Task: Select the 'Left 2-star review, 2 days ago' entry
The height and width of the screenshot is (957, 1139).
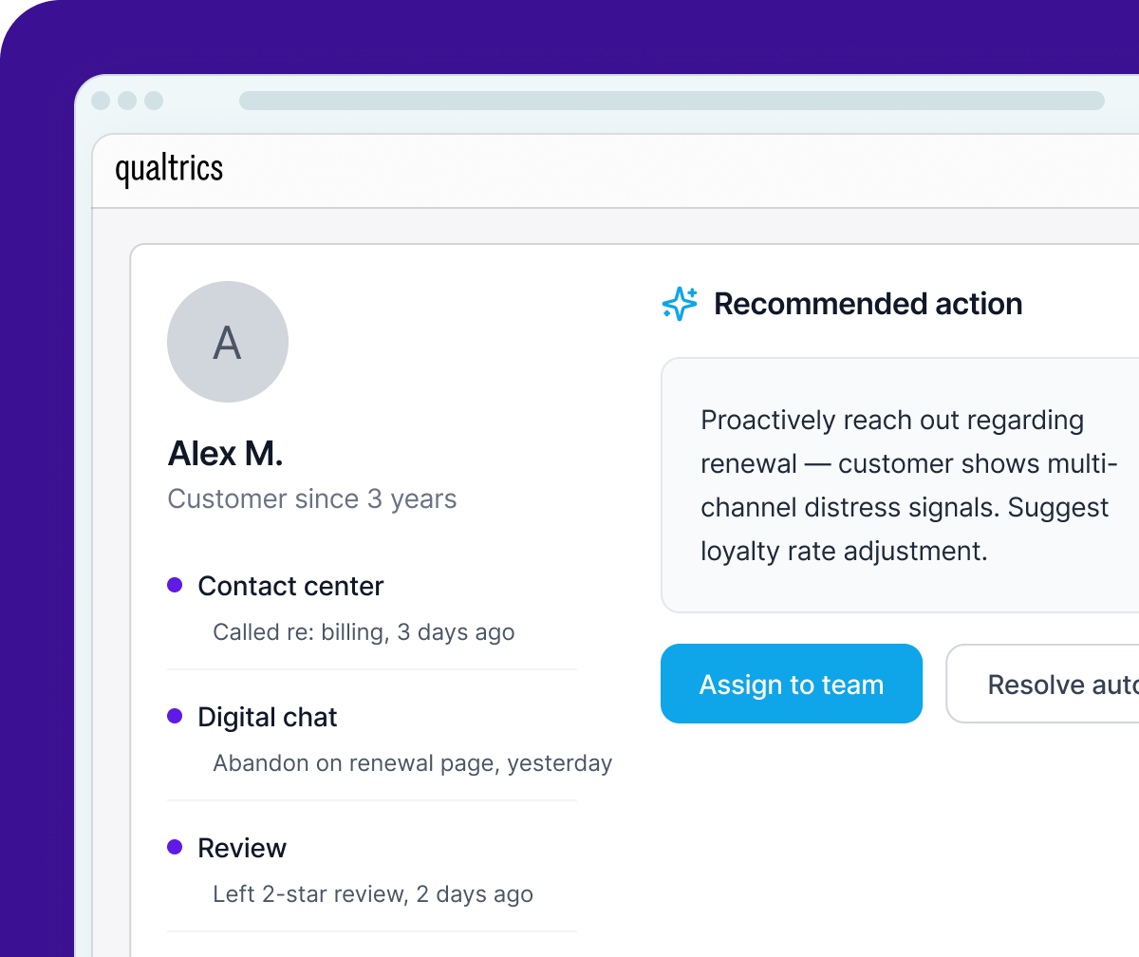Action: click(x=371, y=893)
